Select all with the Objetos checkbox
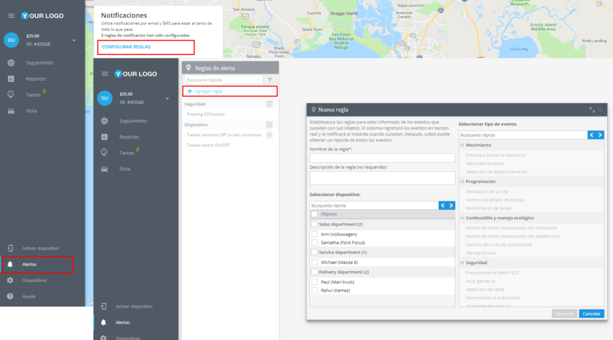This screenshot has width=613, height=340. (314, 214)
